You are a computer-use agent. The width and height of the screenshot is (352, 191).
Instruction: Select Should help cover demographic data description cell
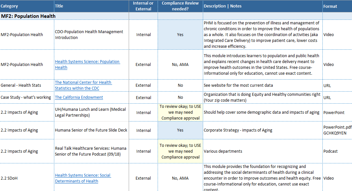pyautogui.click(x=263, y=112)
